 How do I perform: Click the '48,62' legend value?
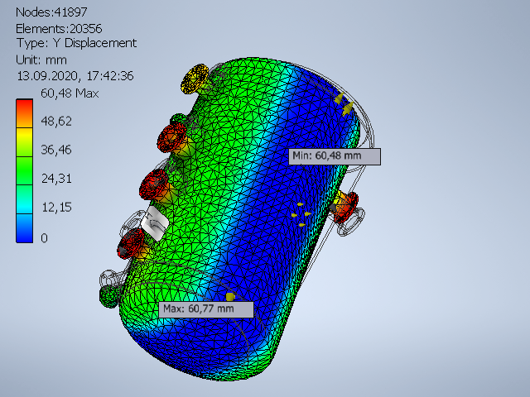[x=56, y=122]
